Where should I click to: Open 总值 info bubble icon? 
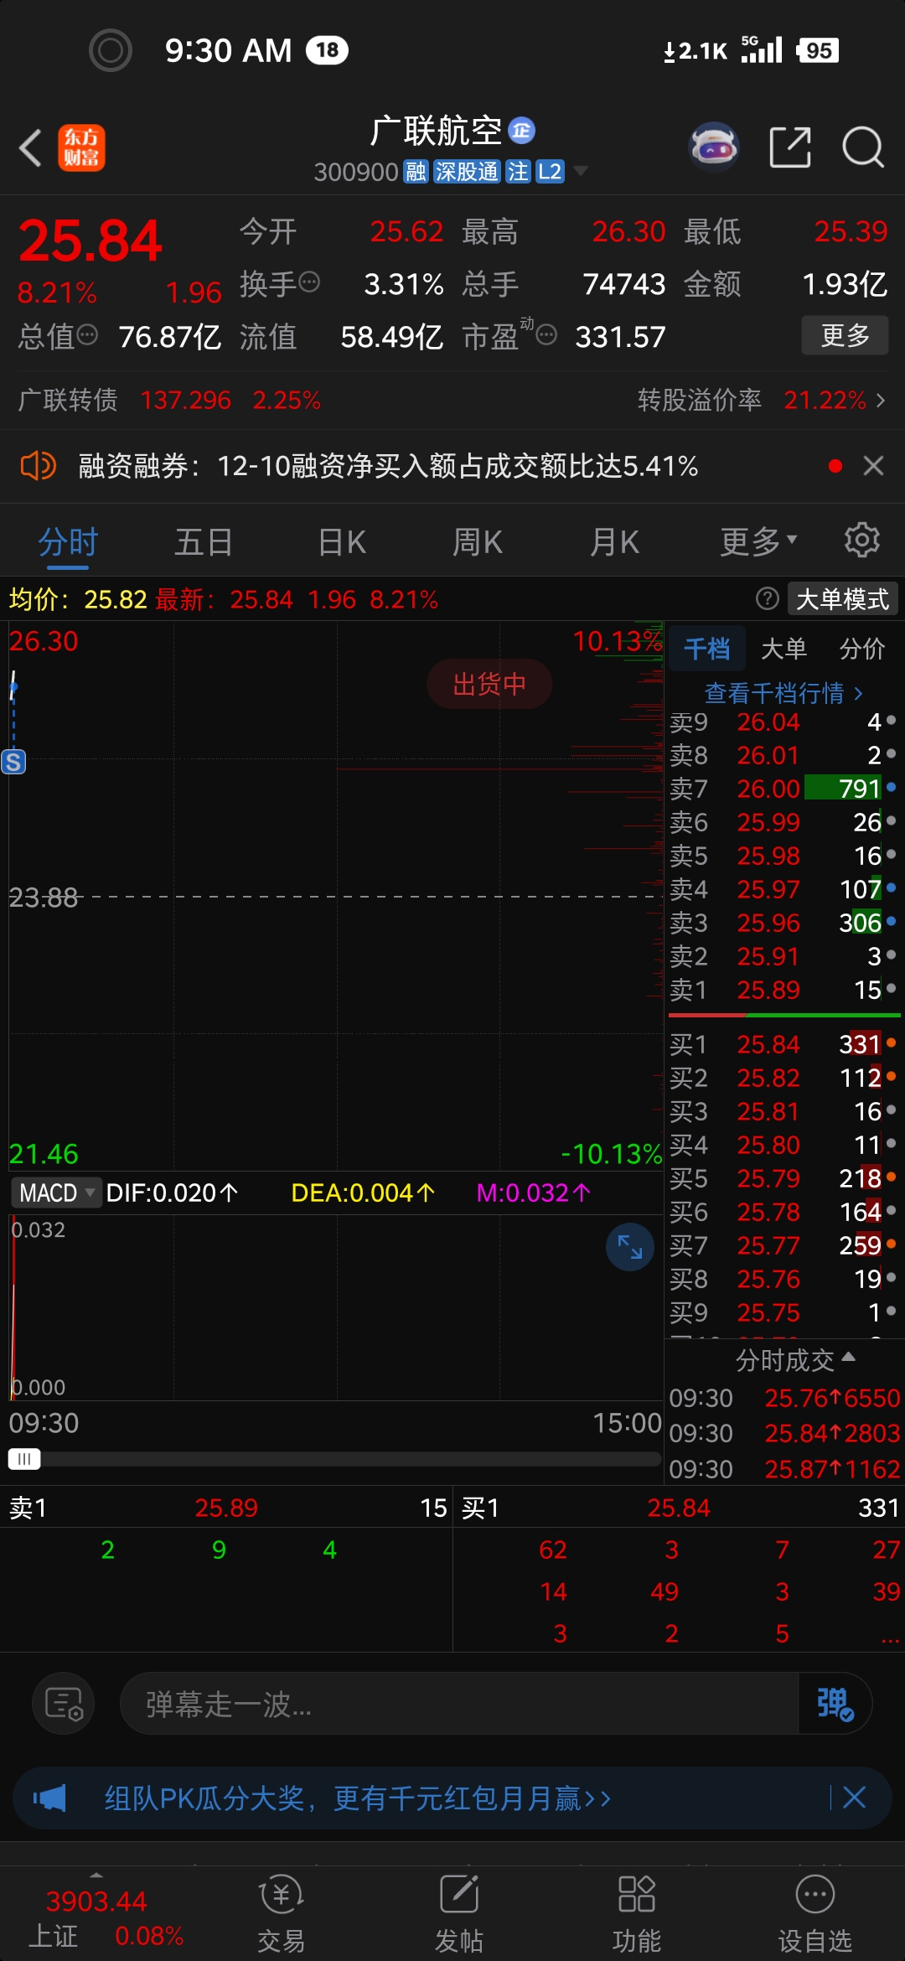coord(87,335)
